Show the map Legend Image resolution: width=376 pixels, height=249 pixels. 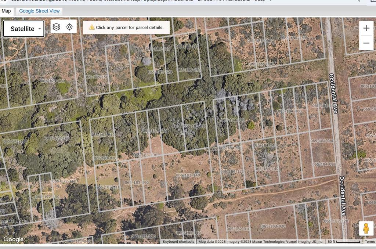tap(9, 232)
